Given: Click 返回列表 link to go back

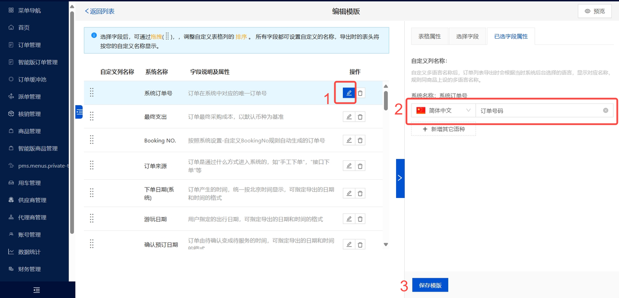Looking at the screenshot, I should tap(100, 11).
